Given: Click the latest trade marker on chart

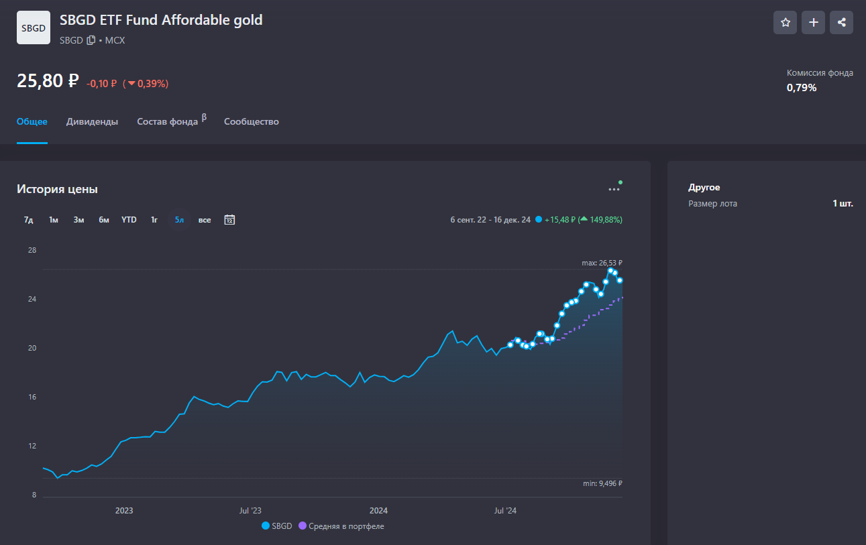Looking at the screenshot, I should 620,280.
